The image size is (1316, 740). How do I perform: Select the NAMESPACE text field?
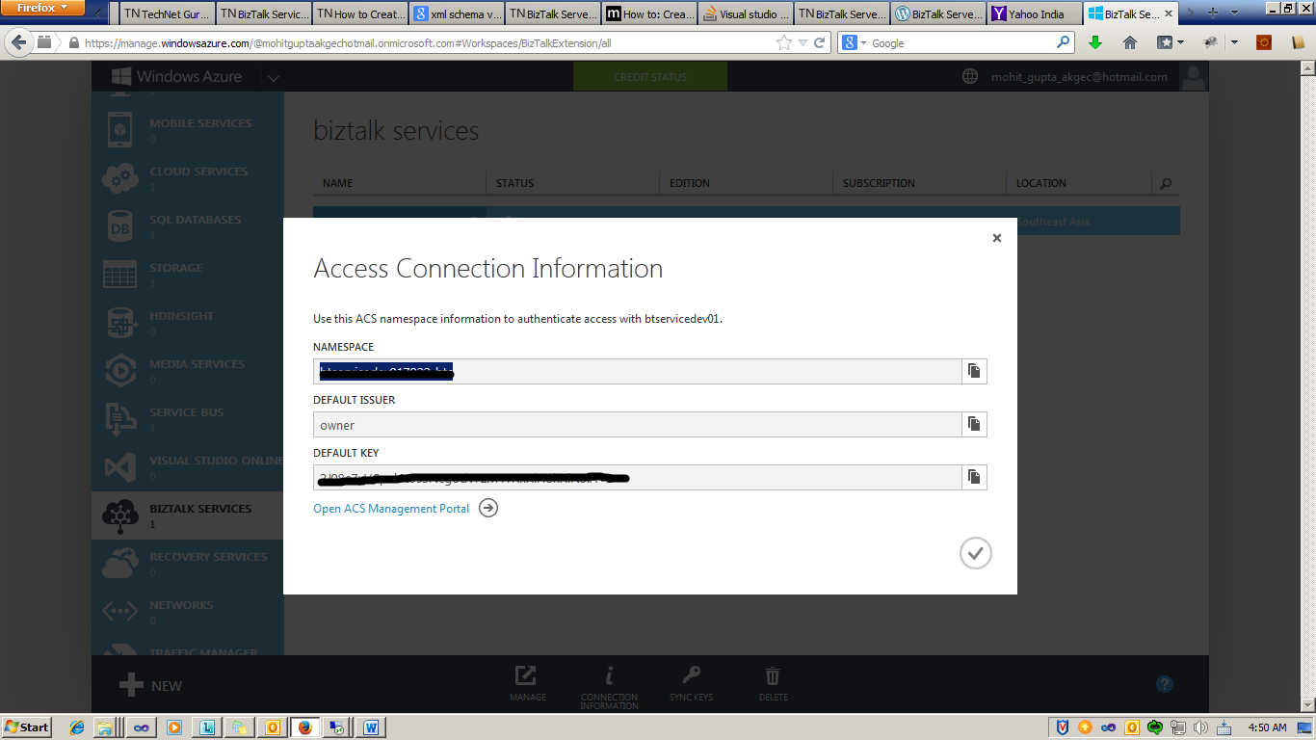coord(637,371)
